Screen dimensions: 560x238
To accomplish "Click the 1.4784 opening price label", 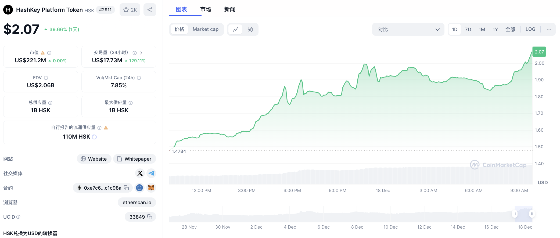I will coord(179,151).
